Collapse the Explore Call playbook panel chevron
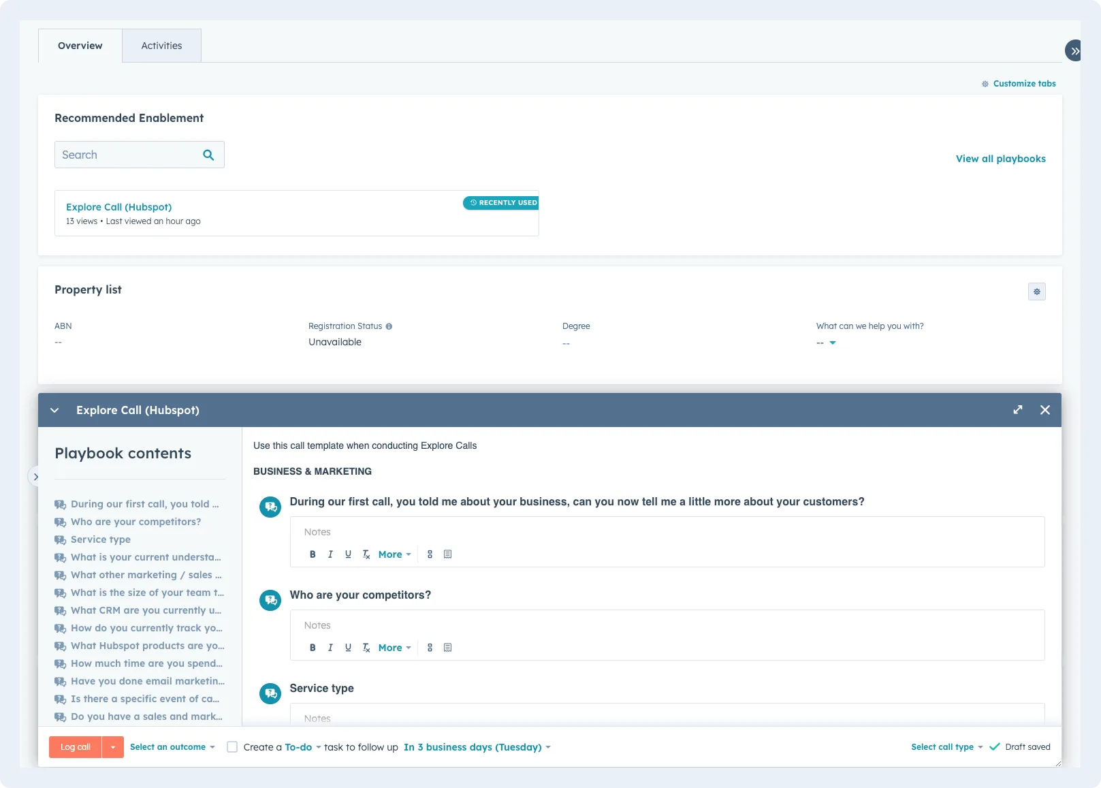Screen dimensions: 1101x788 tap(55, 410)
